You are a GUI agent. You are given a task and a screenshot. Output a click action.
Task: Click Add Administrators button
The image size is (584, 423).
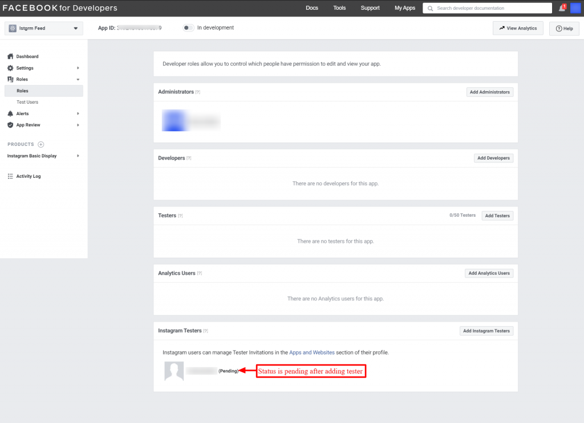[x=490, y=92]
